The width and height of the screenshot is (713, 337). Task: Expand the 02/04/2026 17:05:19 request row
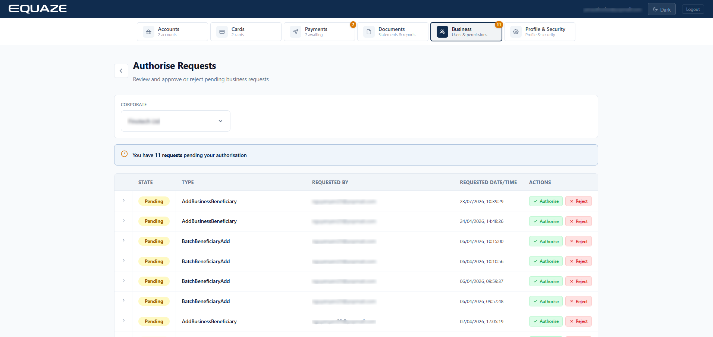coord(123,321)
